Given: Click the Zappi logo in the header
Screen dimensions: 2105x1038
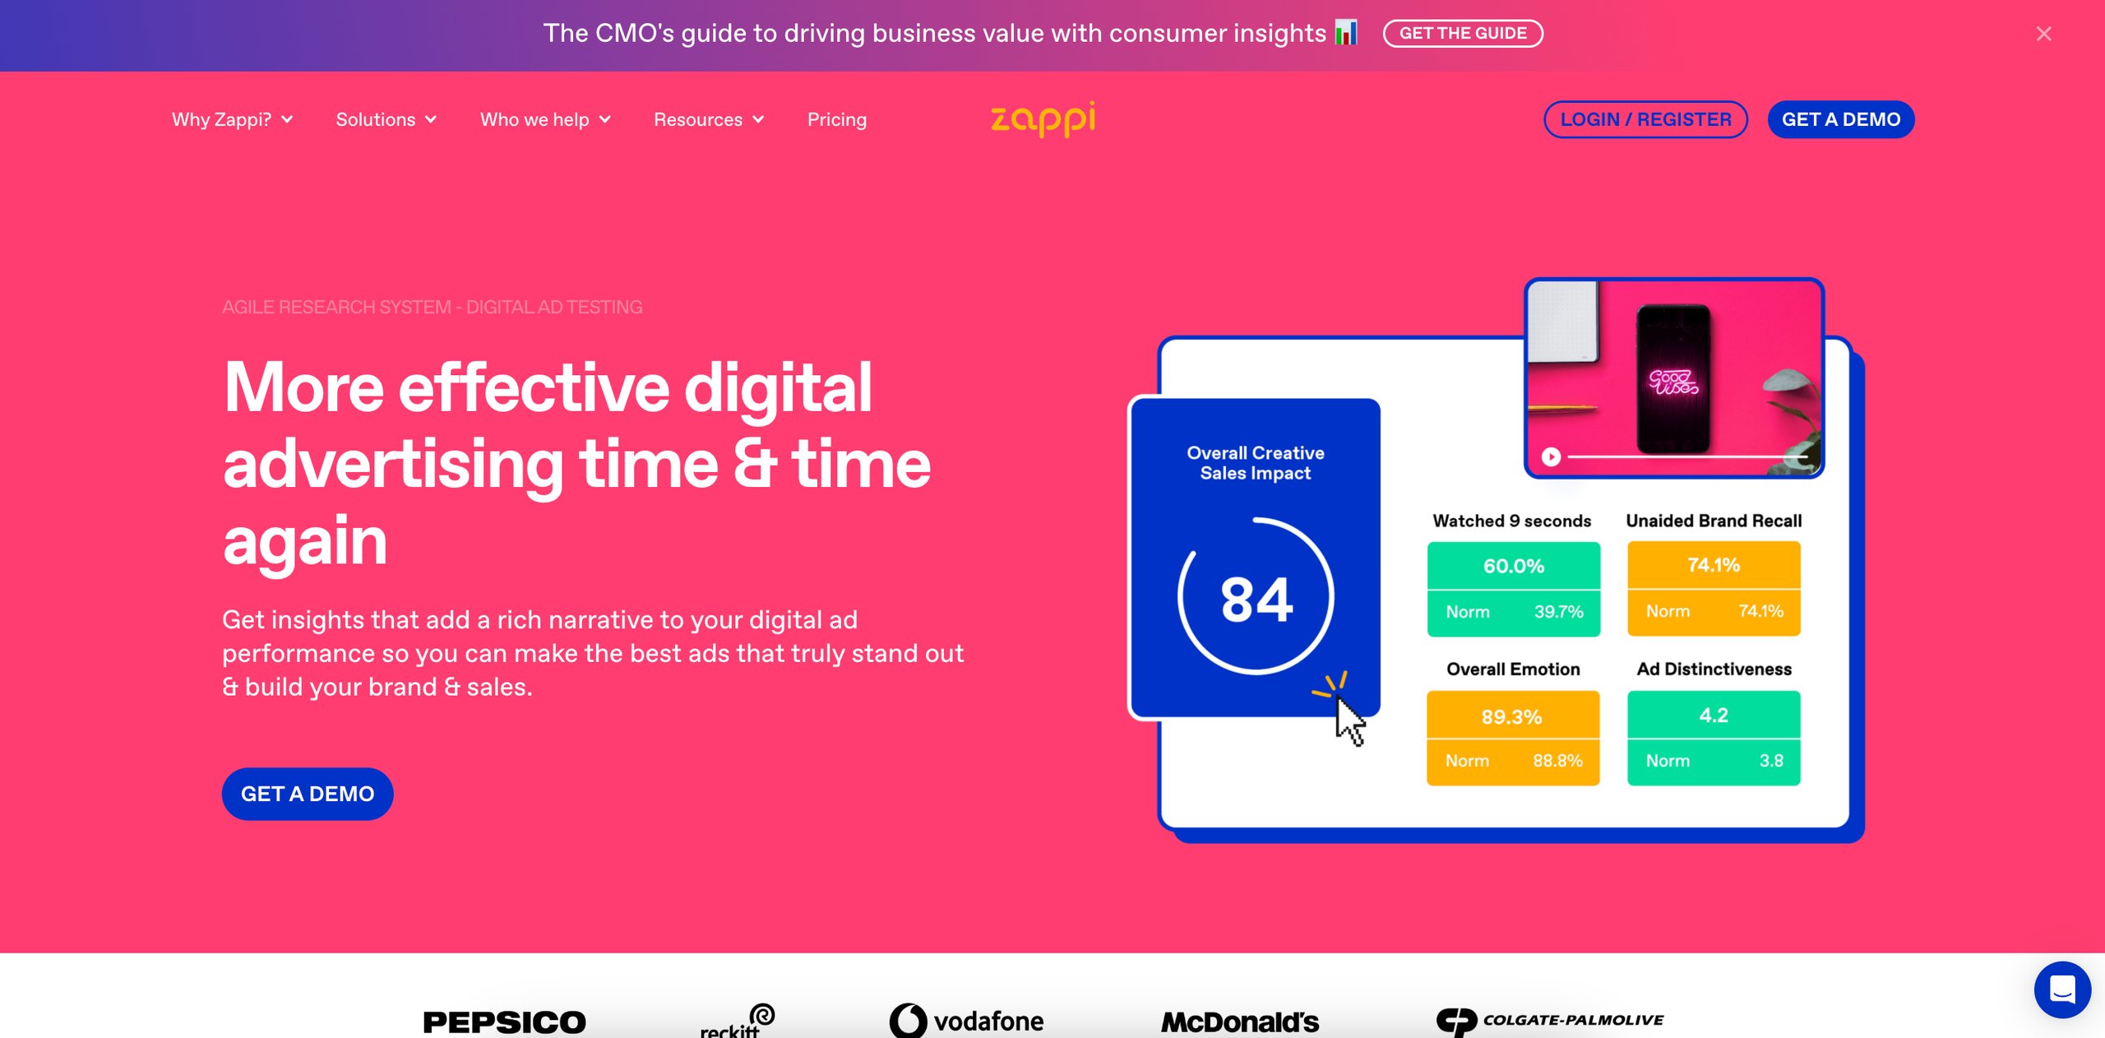Looking at the screenshot, I should pos(1044,119).
